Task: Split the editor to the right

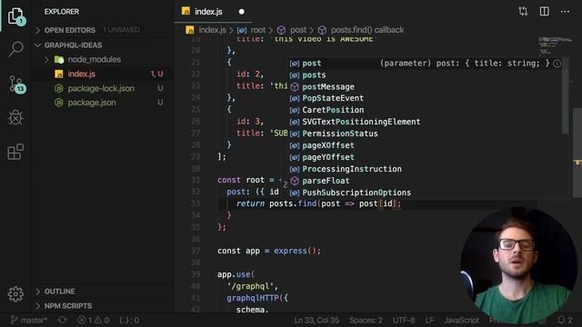Action: coord(544,12)
